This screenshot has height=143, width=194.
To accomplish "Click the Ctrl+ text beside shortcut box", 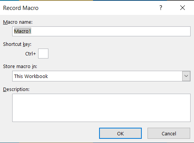I will 30,54.
